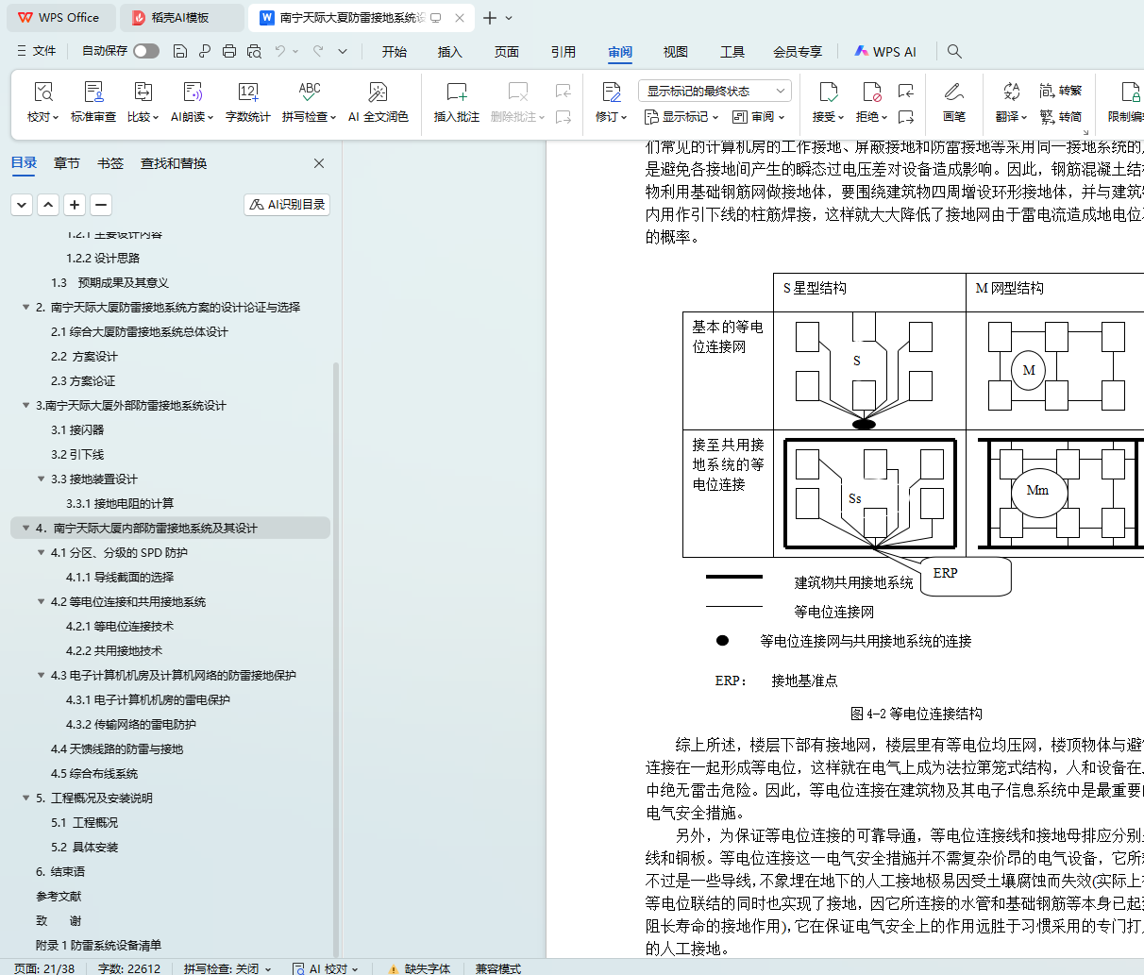Collapse section 4 南宁天际大厦内部防雷接地系统及其设计
The width and height of the screenshot is (1144, 975).
25,529
